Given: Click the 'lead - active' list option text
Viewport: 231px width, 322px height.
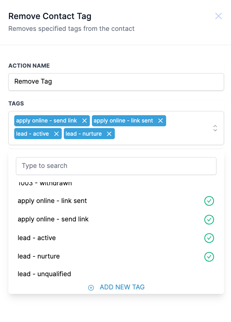Looking at the screenshot, I should point(37,238).
